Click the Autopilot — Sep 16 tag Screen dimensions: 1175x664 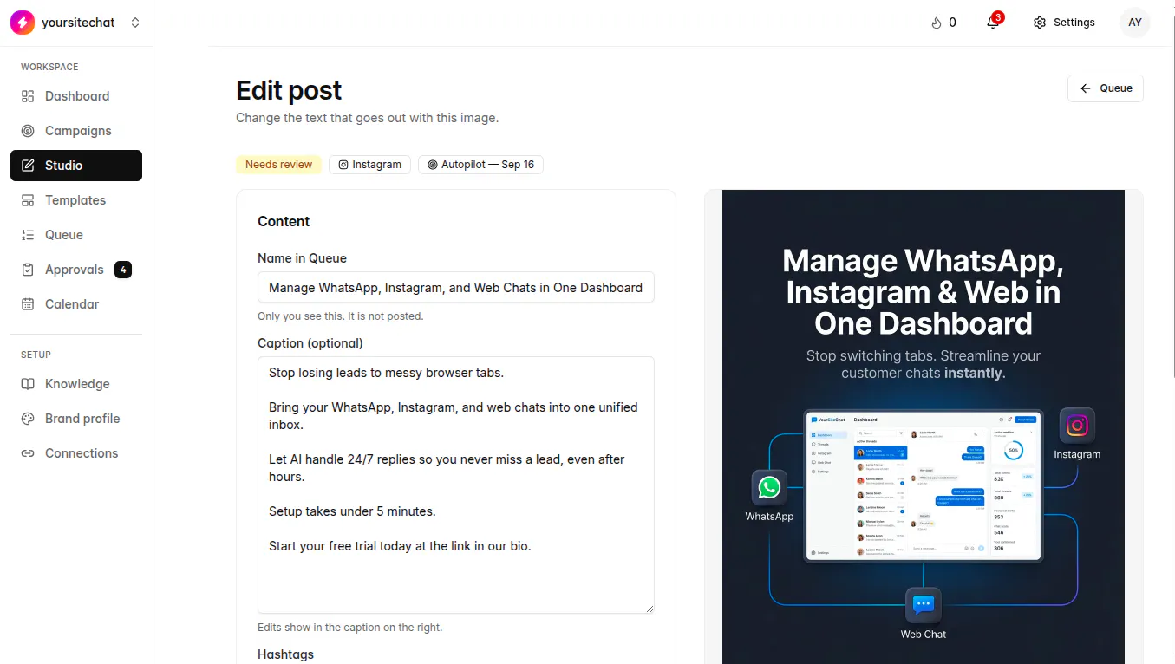pyautogui.click(x=480, y=165)
